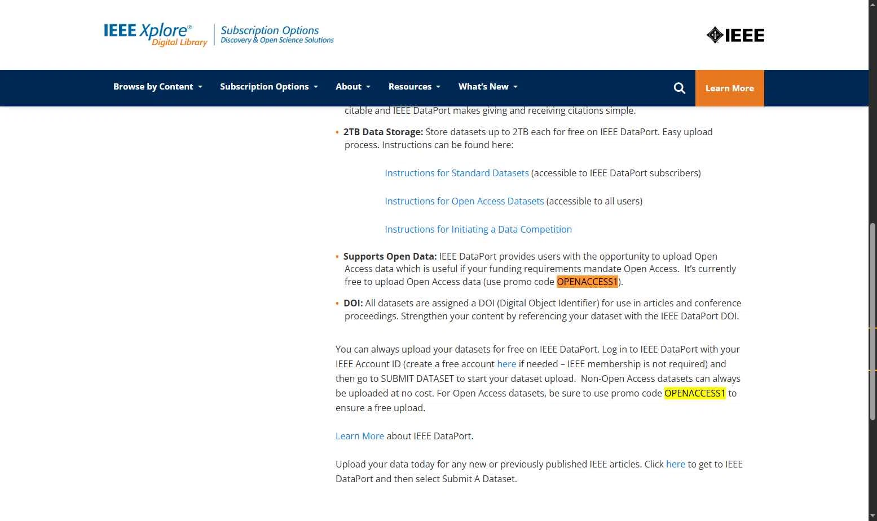Click 'here' link to get to IEEE DataPort
877x521 pixels.
tap(676, 464)
